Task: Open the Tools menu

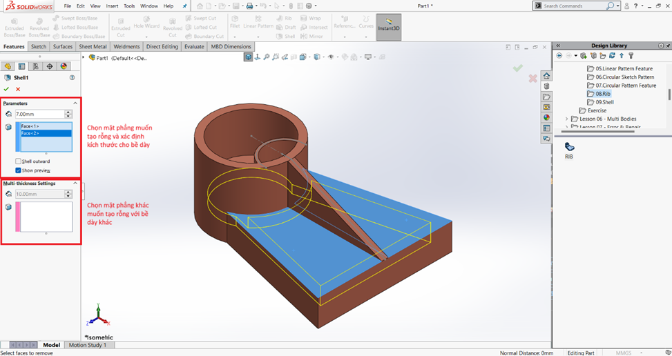Action: (x=129, y=6)
